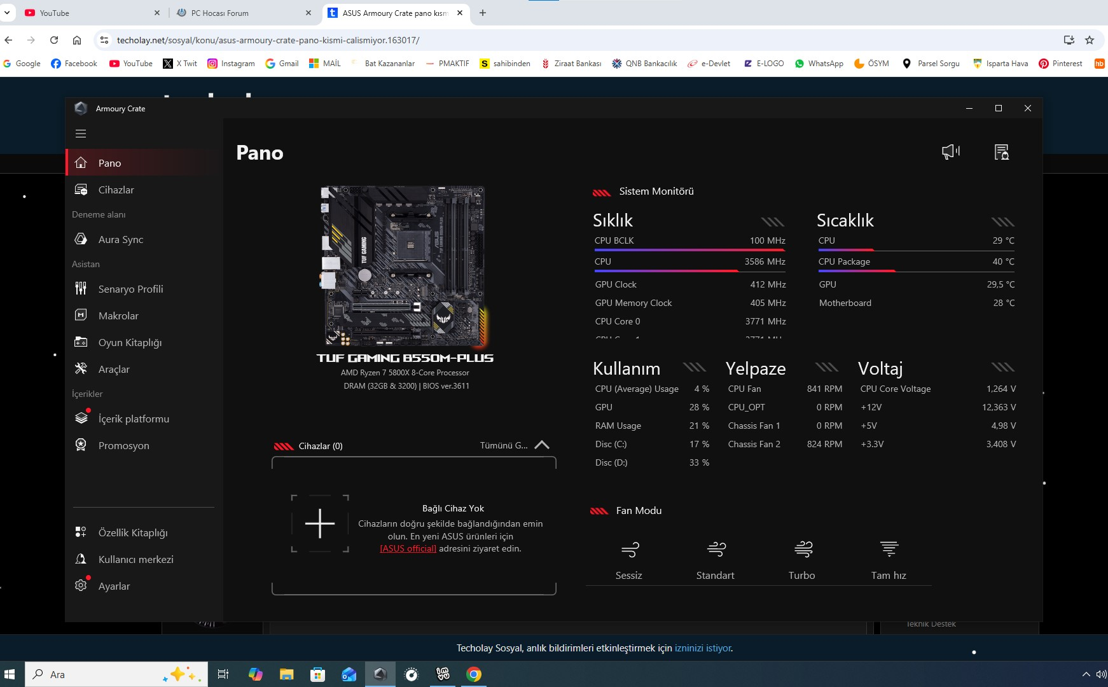Open Task View on taskbar

click(x=223, y=674)
